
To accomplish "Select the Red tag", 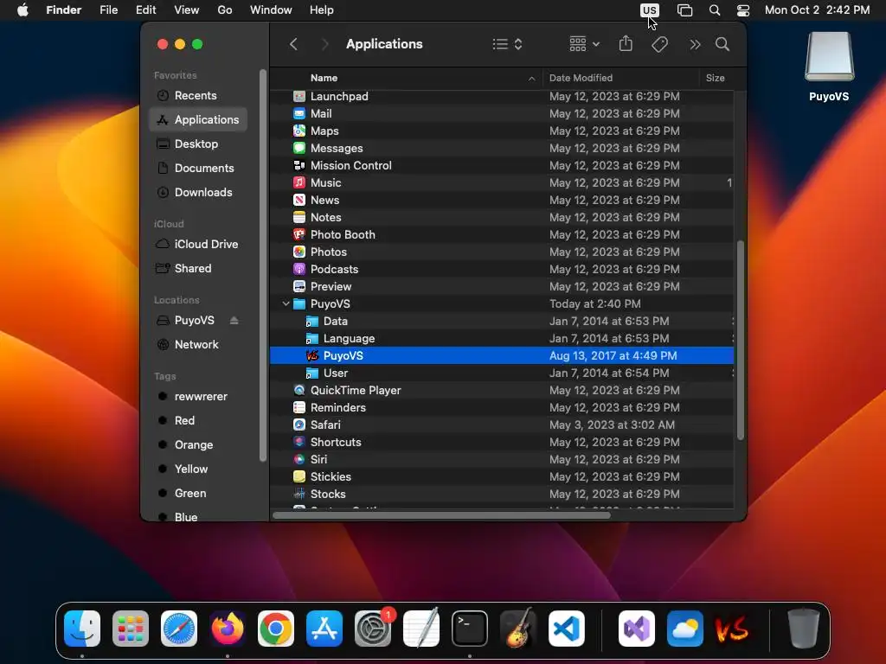I will click(198, 421).
